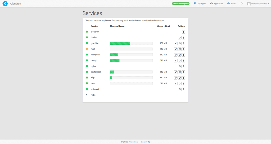
Task: View mysql service logs
Action: pyautogui.click(x=184, y=61)
